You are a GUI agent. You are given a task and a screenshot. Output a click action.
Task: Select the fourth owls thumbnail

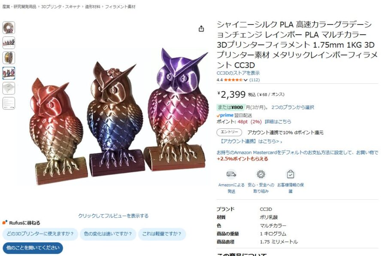tap(9, 73)
